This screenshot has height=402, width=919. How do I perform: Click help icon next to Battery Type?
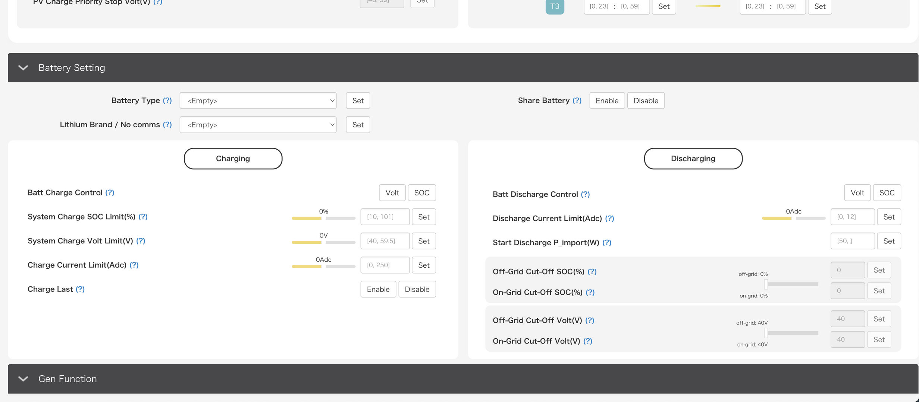pos(167,100)
